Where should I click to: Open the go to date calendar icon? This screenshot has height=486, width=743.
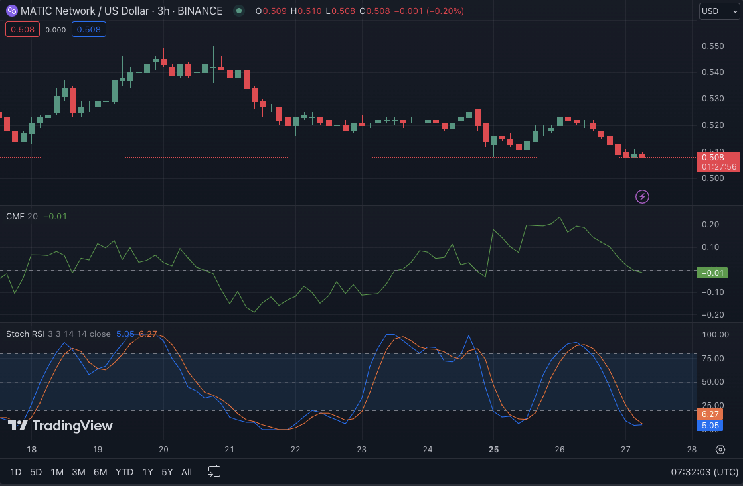214,471
